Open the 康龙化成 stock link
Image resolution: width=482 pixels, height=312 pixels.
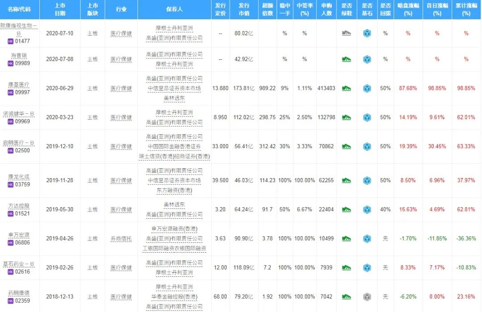click(19, 177)
